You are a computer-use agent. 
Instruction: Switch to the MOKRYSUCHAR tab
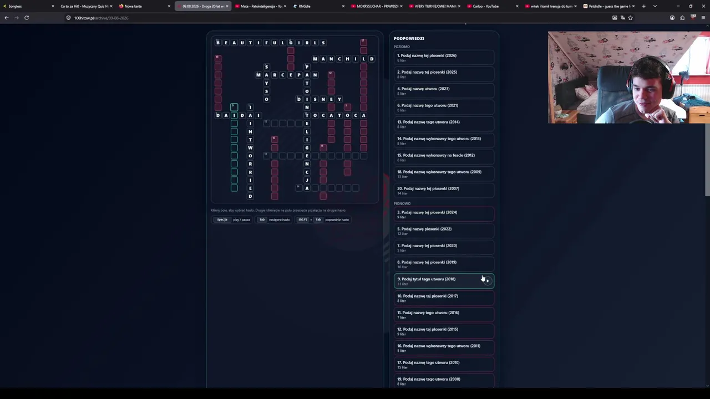(x=377, y=6)
